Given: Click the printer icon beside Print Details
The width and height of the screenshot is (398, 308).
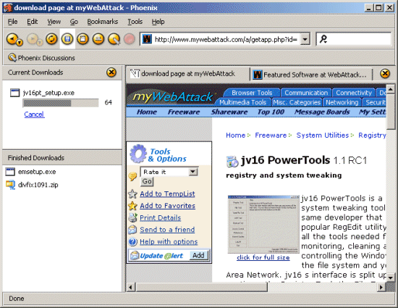Looking at the screenshot, I should [x=132, y=217].
